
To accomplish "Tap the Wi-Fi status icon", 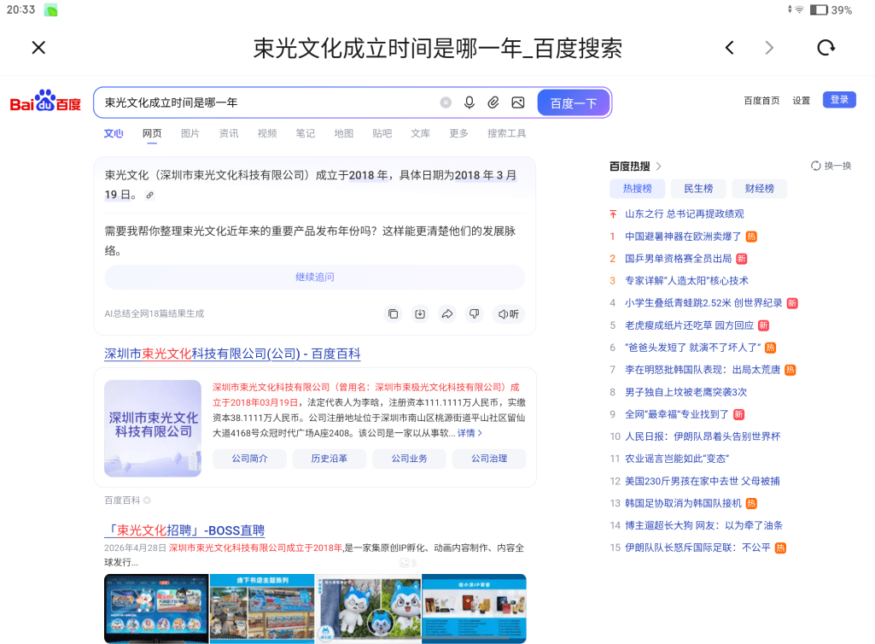I will point(799,9).
